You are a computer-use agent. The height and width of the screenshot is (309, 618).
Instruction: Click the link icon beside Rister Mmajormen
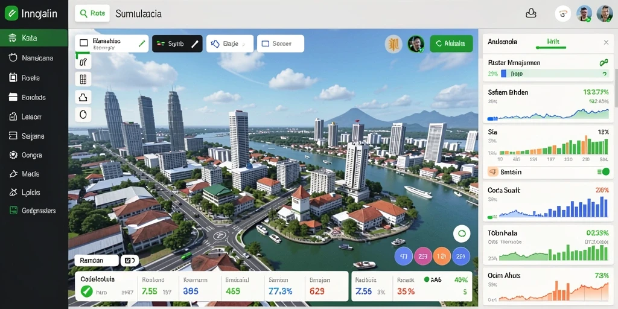pyautogui.click(x=603, y=63)
